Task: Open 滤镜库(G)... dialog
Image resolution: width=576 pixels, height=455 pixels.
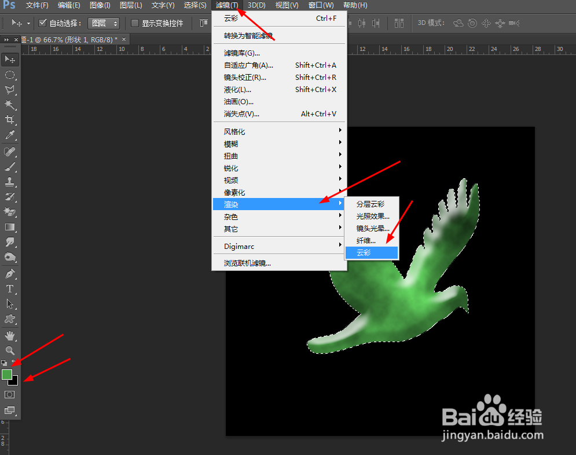Action: click(279, 53)
